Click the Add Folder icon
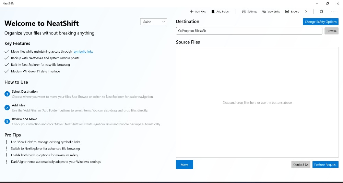Viewport: 343px width, 183px height. point(213,12)
